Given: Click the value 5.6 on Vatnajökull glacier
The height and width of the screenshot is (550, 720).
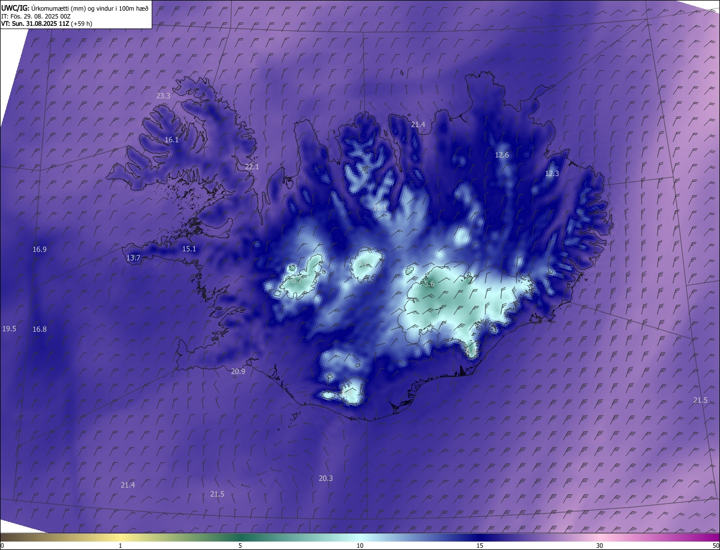Looking at the screenshot, I should pyautogui.click(x=429, y=285).
